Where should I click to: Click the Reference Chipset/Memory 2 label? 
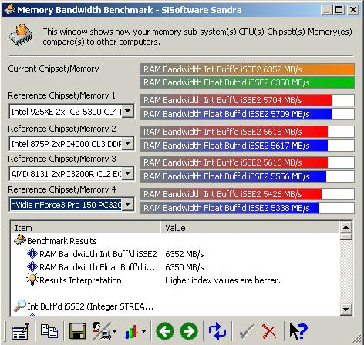coord(62,129)
